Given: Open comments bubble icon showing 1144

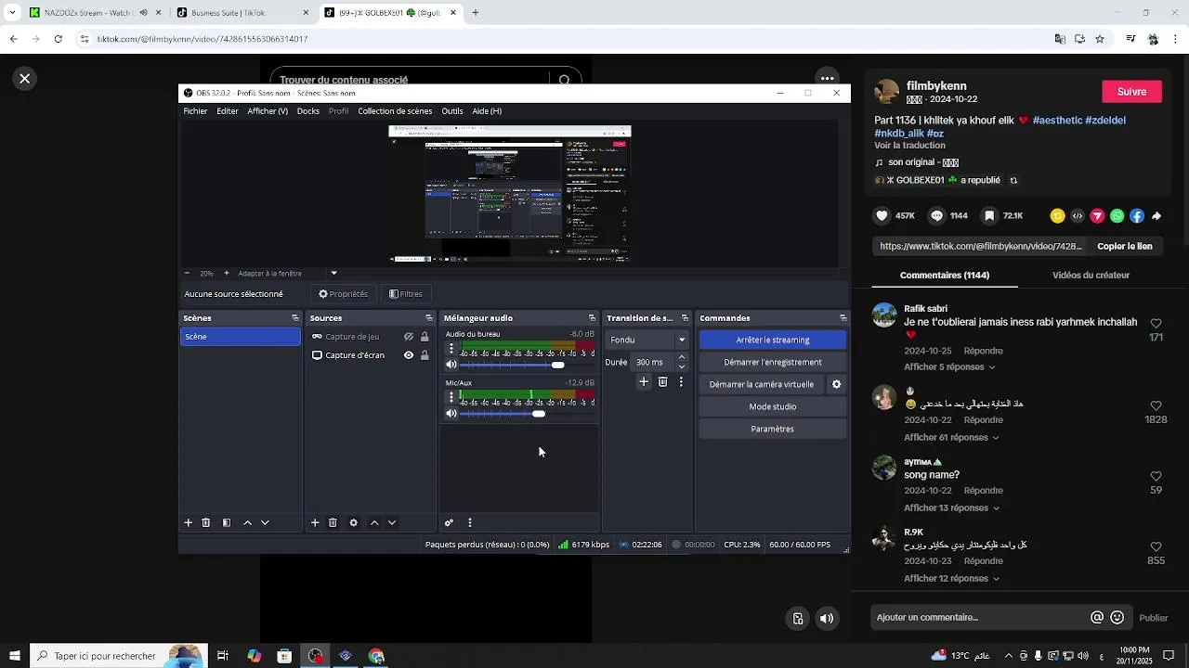Looking at the screenshot, I should (x=937, y=215).
